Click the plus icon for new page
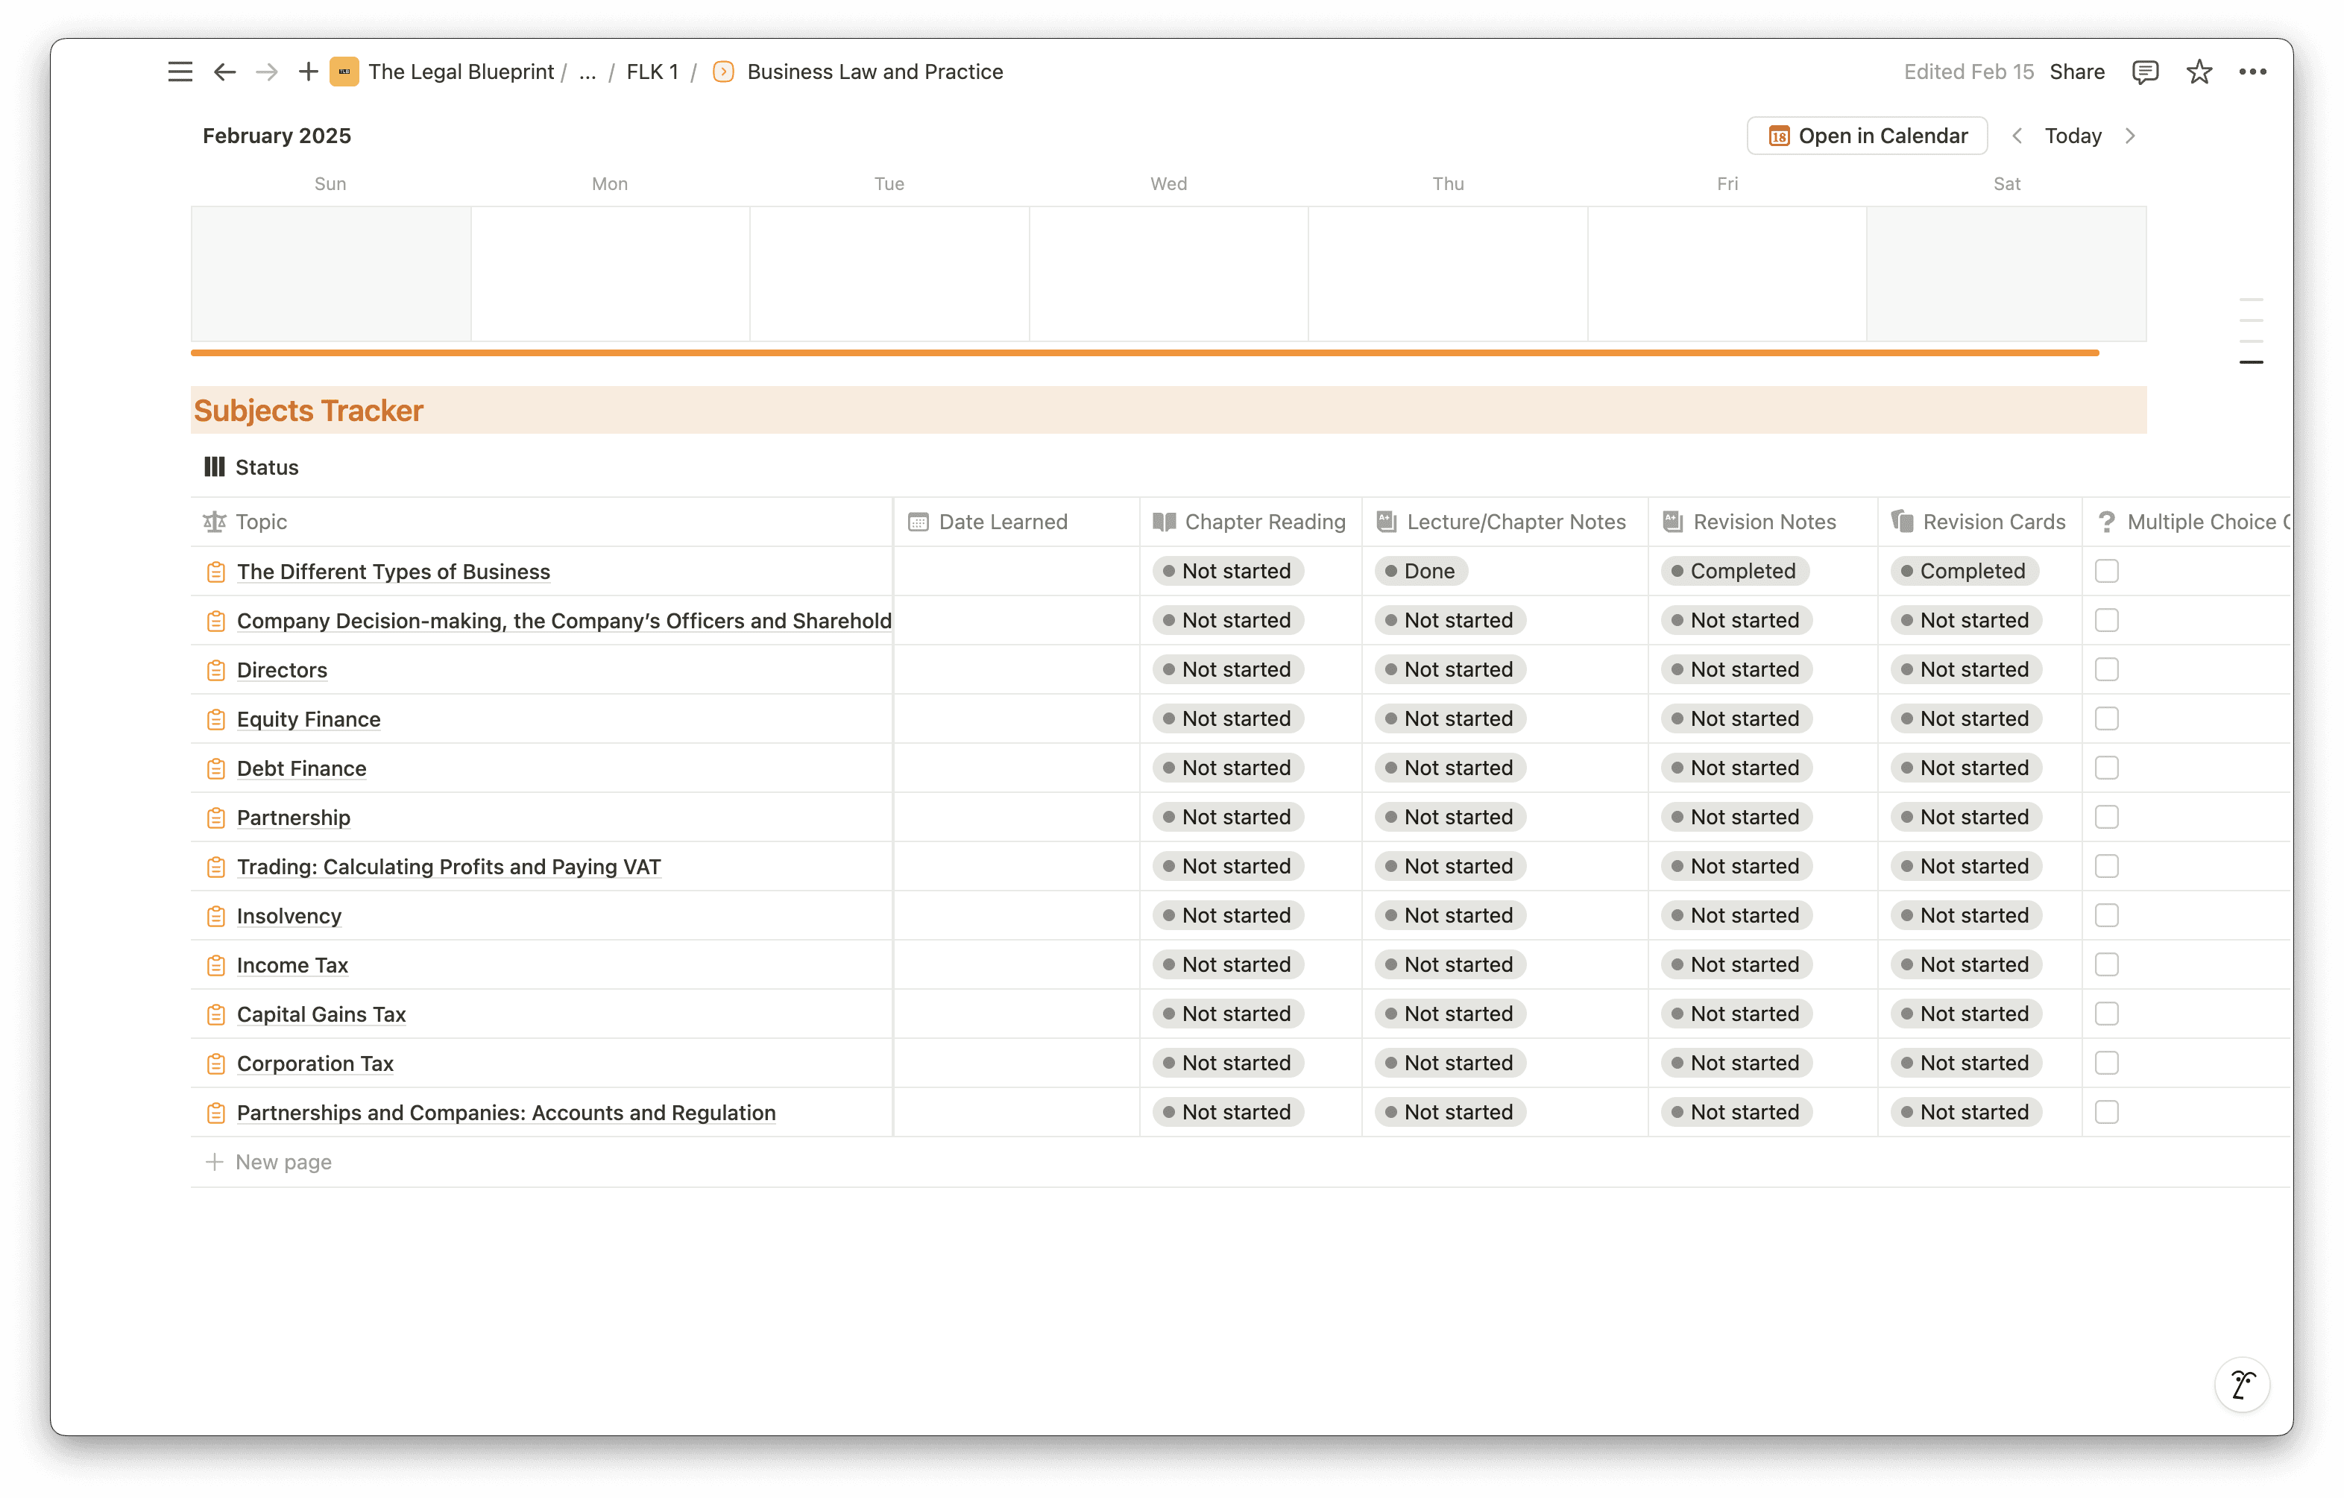 pyautogui.click(x=308, y=72)
